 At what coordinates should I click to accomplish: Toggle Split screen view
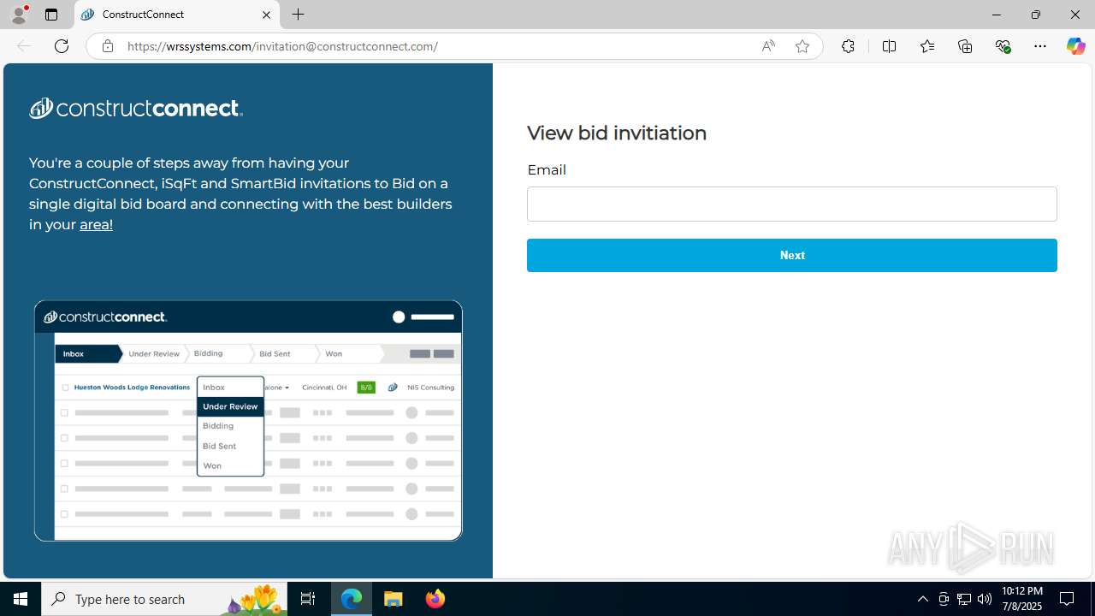889,46
